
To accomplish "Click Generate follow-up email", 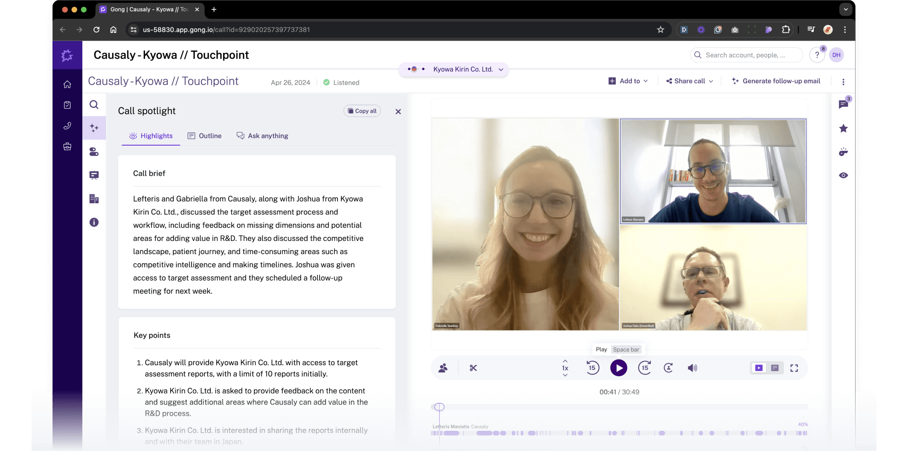I will click(x=776, y=81).
